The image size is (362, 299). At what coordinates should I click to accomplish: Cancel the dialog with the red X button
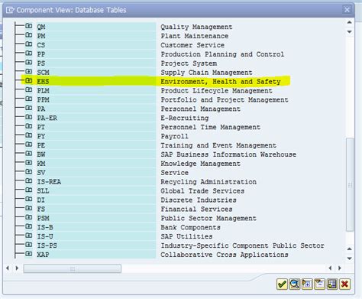(x=344, y=284)
